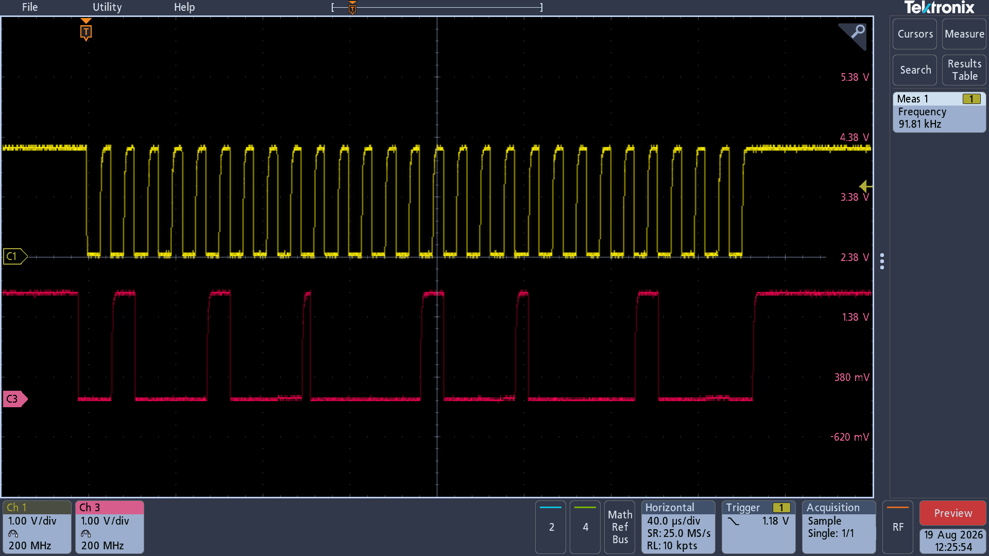989x556 pixels.
Task: Click the results bar drag handle dots
Action: (882, 261)
